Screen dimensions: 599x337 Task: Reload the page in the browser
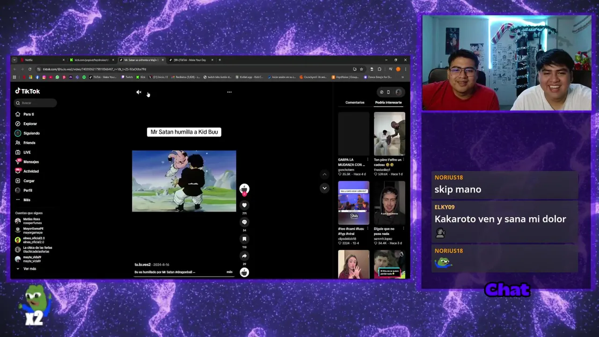30,69
